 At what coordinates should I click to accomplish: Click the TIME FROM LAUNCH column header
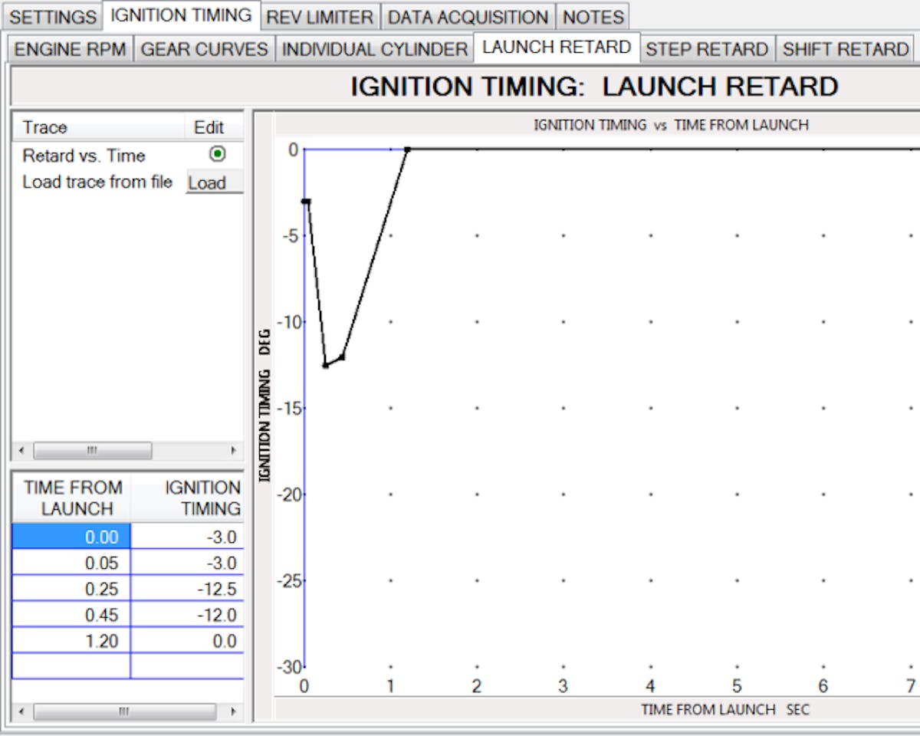(x=73, y=498)
